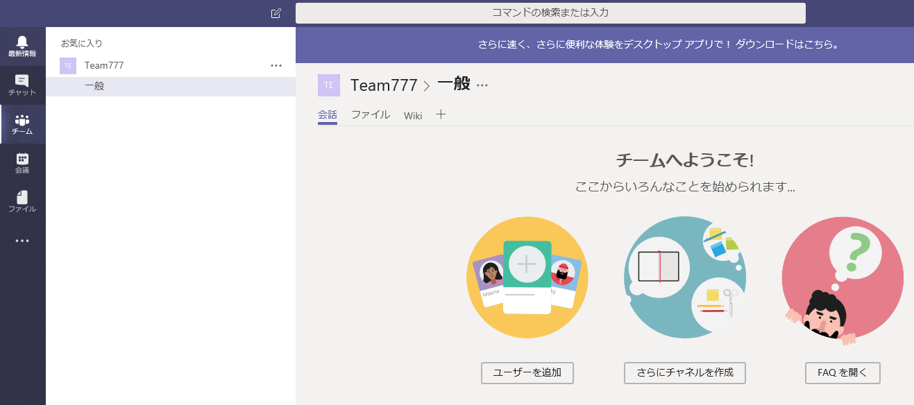The height and width of the screenshot is (405, 914).
Task: Open the チャット icon in sidebar
Action: point(22,85)
